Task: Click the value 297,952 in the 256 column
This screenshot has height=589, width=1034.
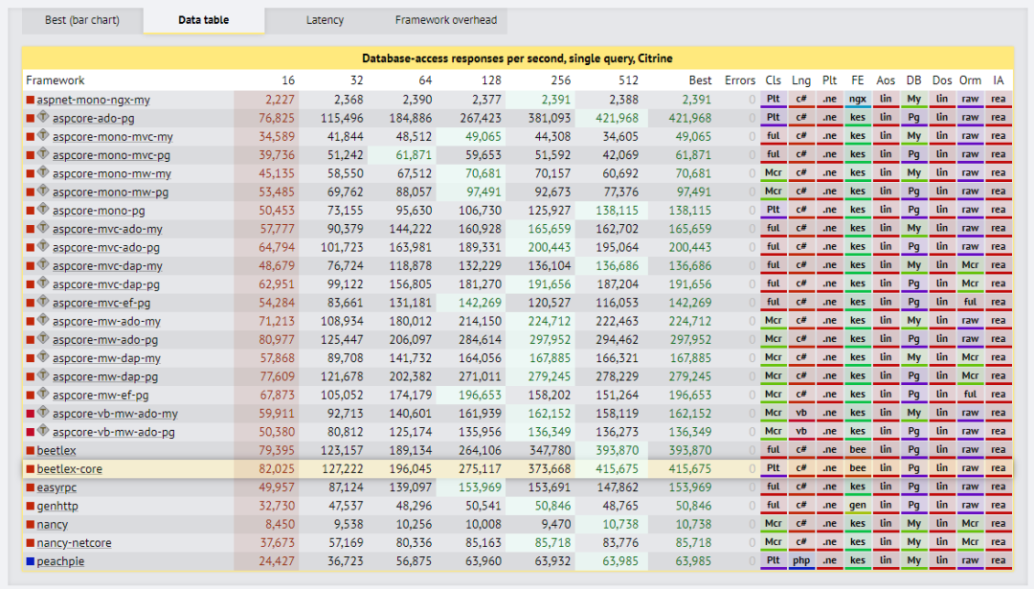Action: (x=550, y=340)
